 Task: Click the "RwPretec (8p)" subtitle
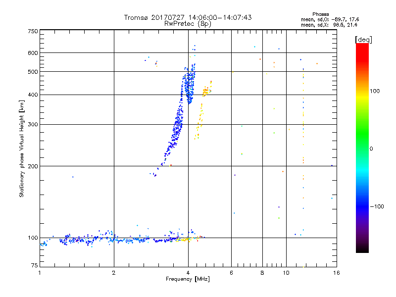point(188,24)
